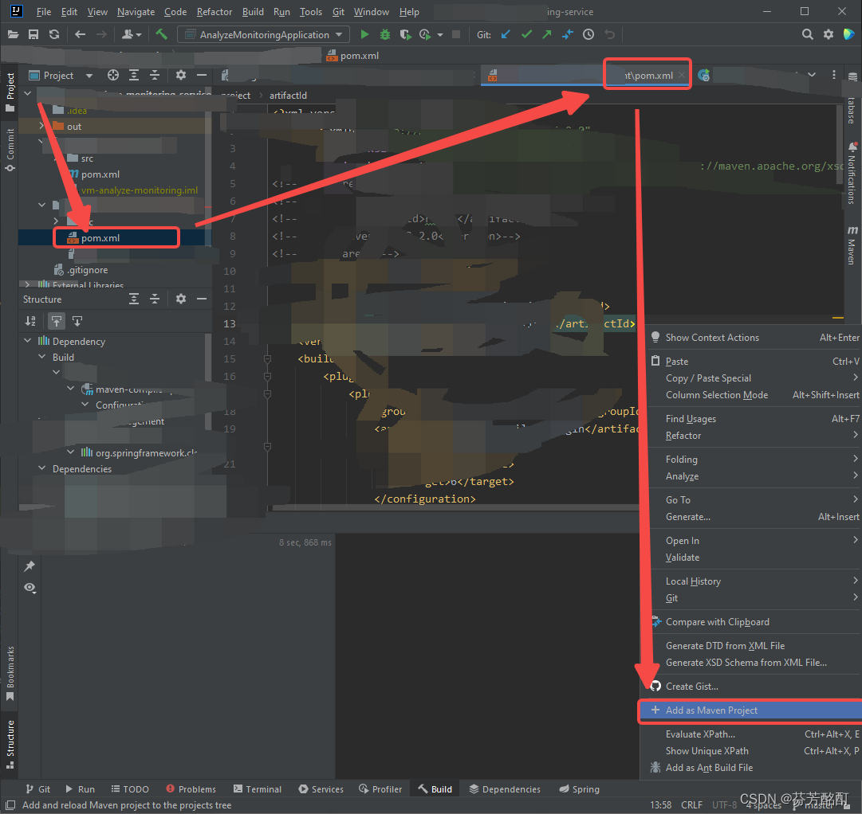Click the Run with Coverage icon
The height and width of the screenshot is (814, 862).
tap(405, 34)
